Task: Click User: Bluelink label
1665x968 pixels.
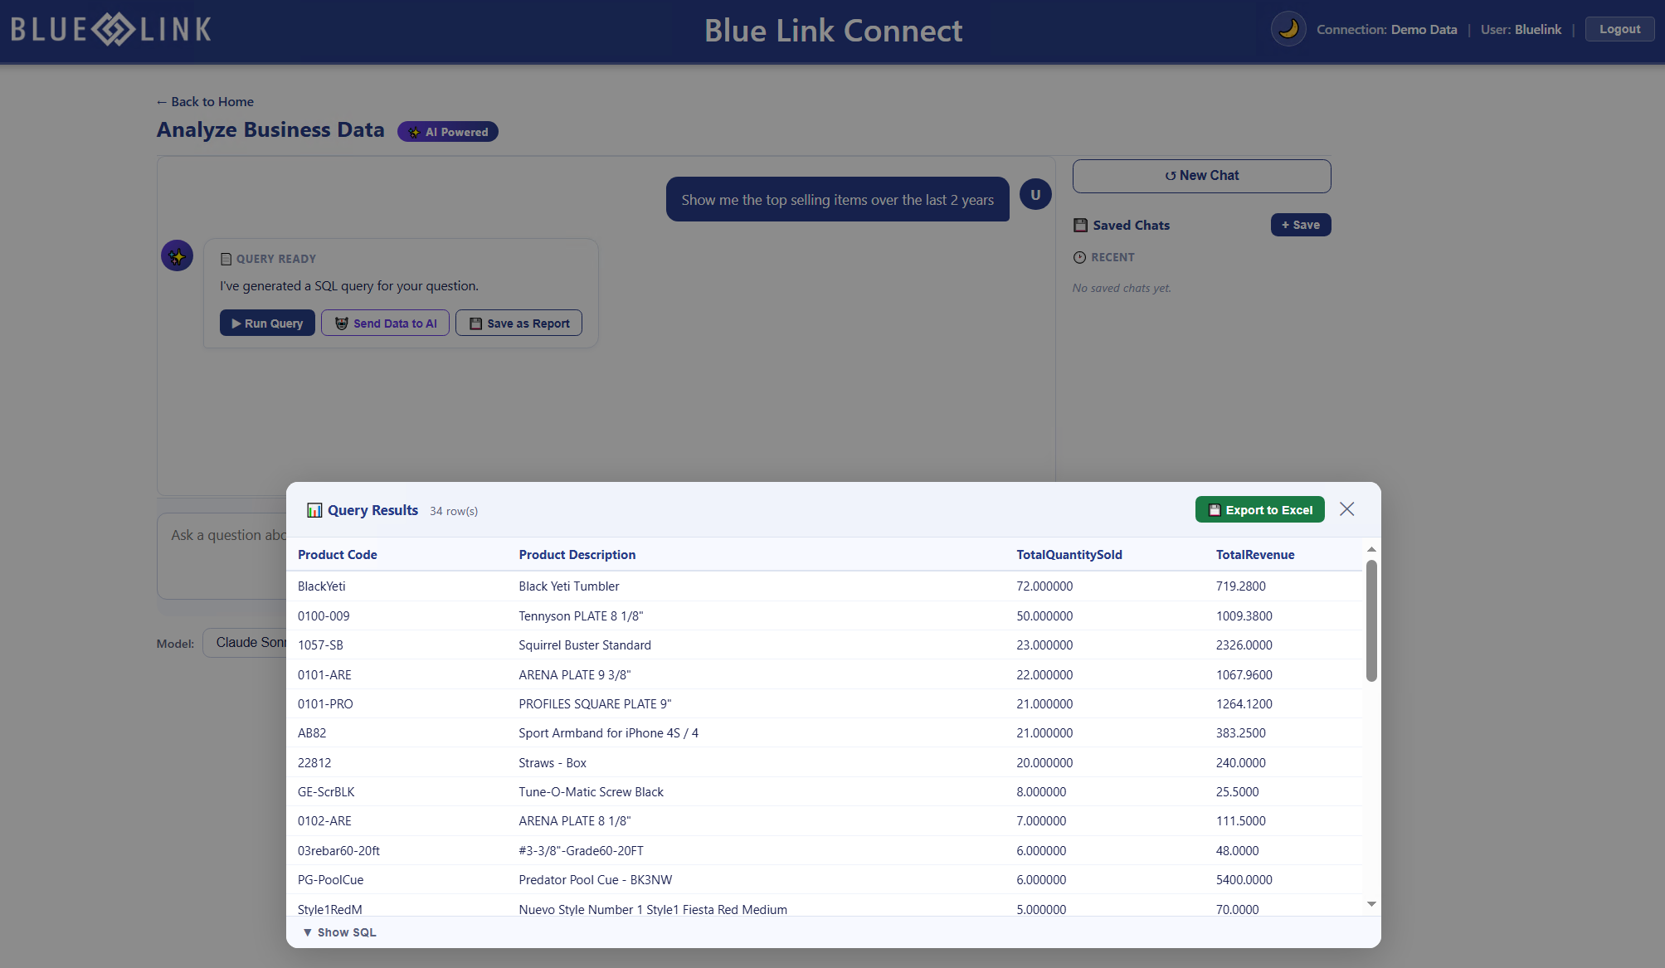Action: coord(1521,29)
